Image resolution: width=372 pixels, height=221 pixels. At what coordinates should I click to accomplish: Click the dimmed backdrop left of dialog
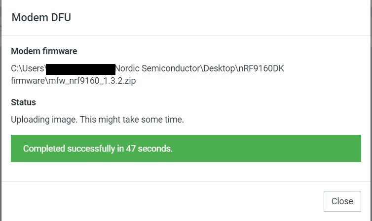pyautogui.click(x=0, y=110)
